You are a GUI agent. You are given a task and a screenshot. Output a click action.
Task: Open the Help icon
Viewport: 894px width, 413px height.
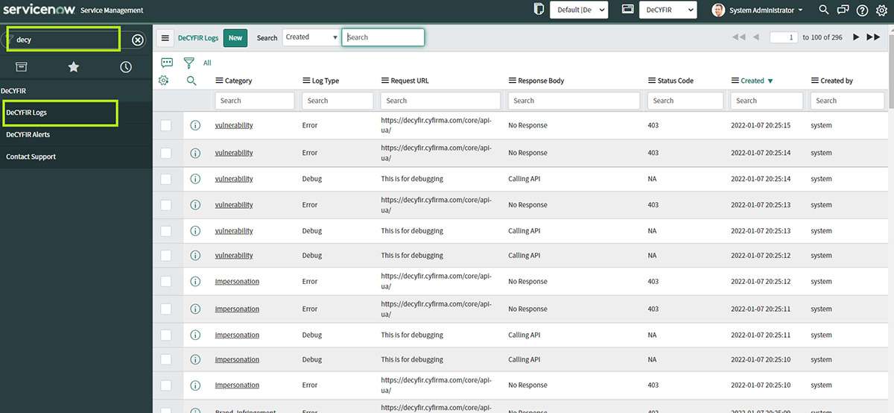(862, 10)
